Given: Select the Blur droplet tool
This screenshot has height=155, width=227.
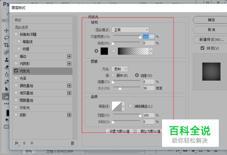Looking at the screenshot, I should pyautogui.click(x=7, y=74).
